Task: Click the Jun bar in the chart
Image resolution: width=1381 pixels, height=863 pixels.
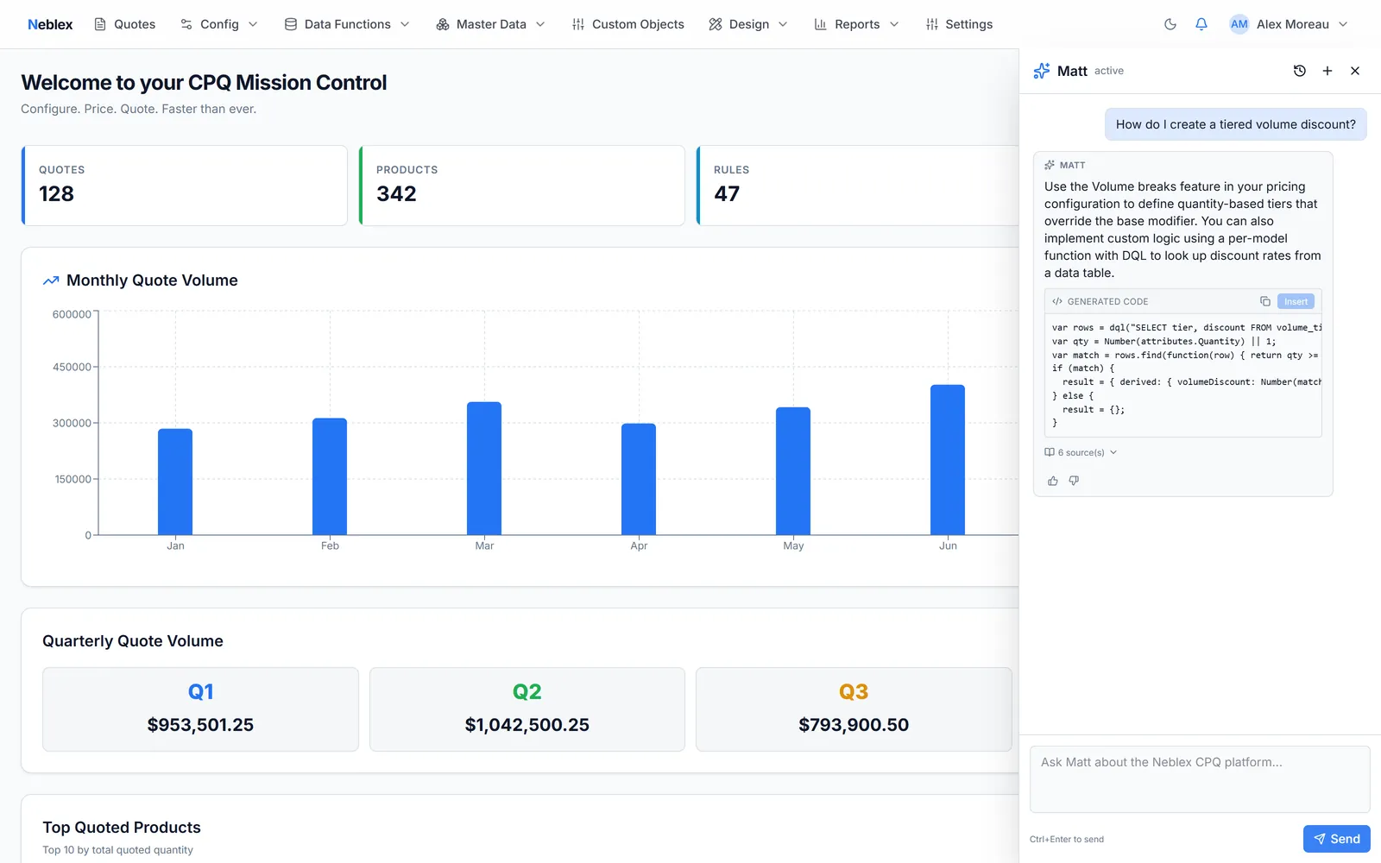Action: pyautogui.click(x=948, y=460)
